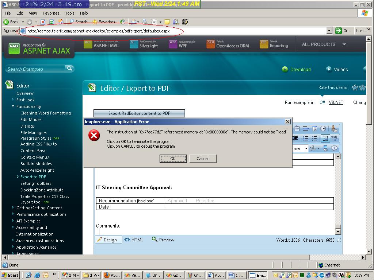Screen dimensions: 374x280
Task: Click the horizontal scrollbar thumb at page bottom
Action: (159, 257)
